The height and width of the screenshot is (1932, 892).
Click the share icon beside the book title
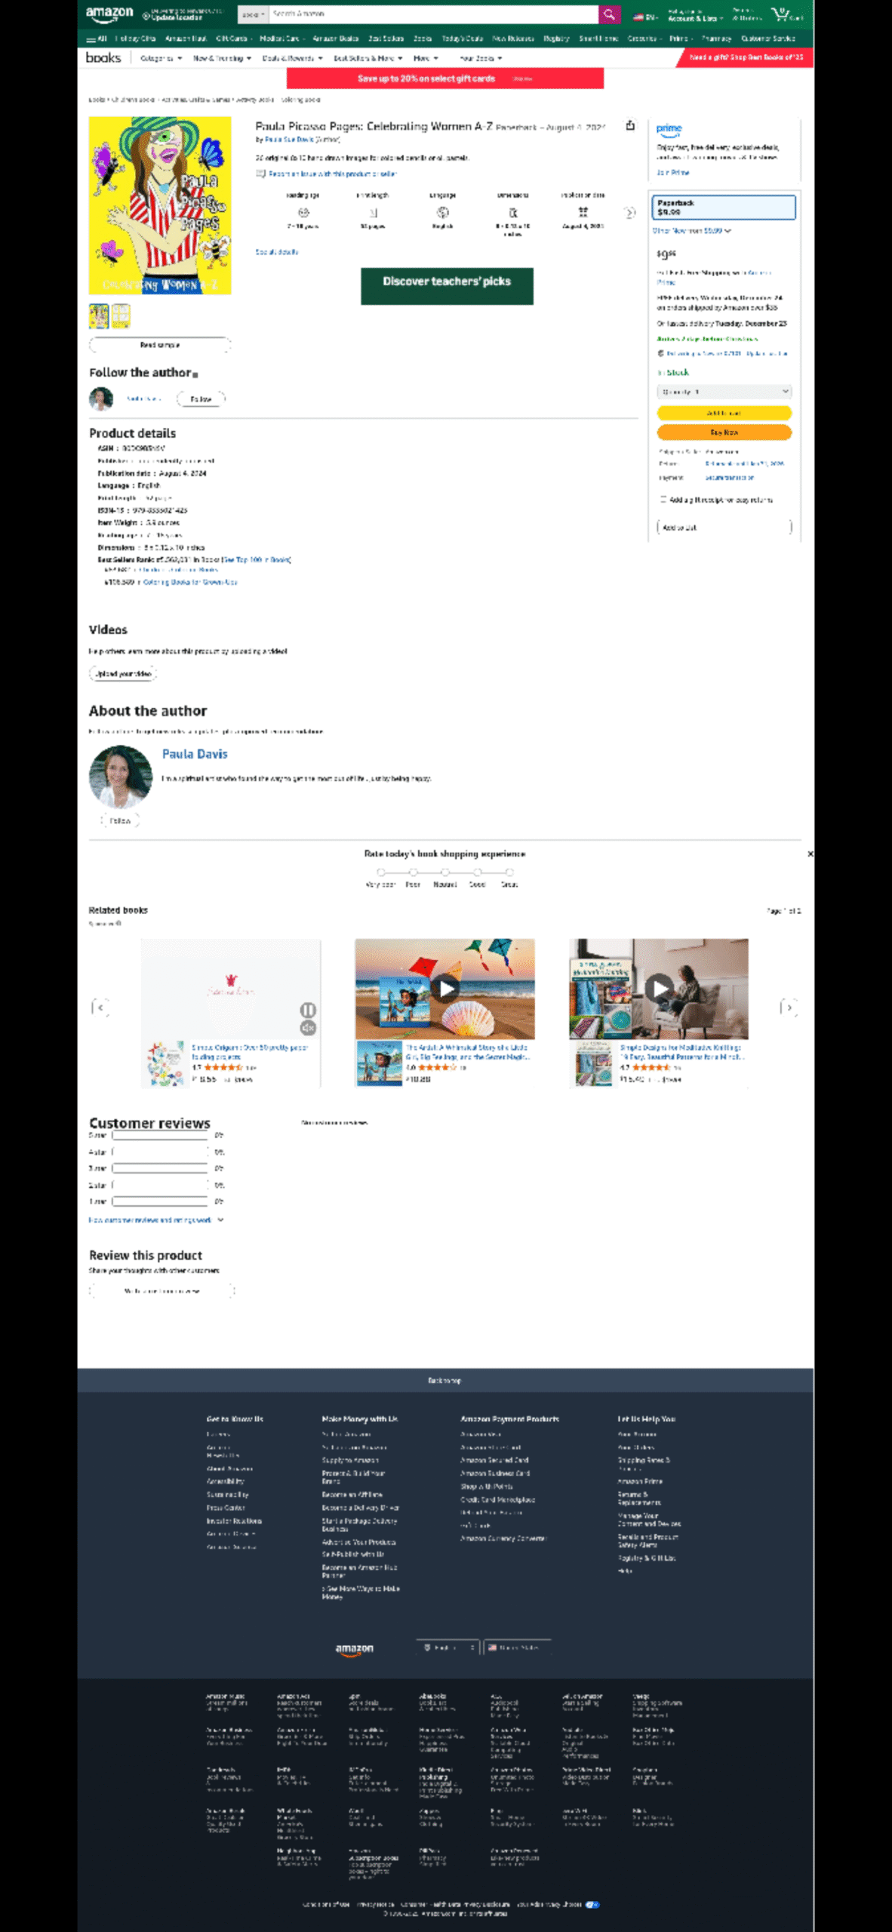[630, 126]
